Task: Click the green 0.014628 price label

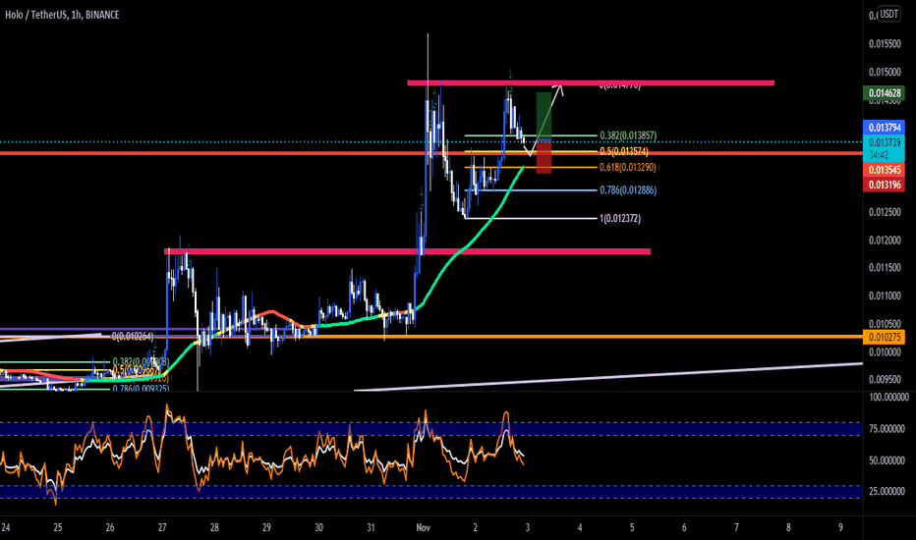Action: tap(885, 93)
